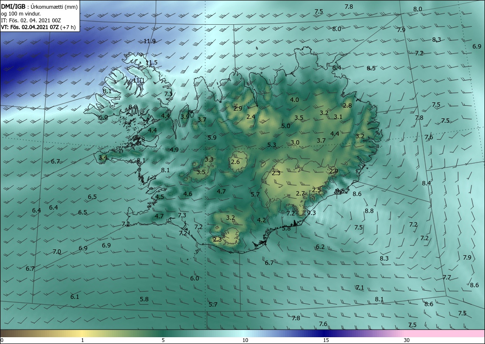Image resolution: width=485 pixels, height=344 pixels.
Task: Click the map value '2.7'
Action: 300,193
